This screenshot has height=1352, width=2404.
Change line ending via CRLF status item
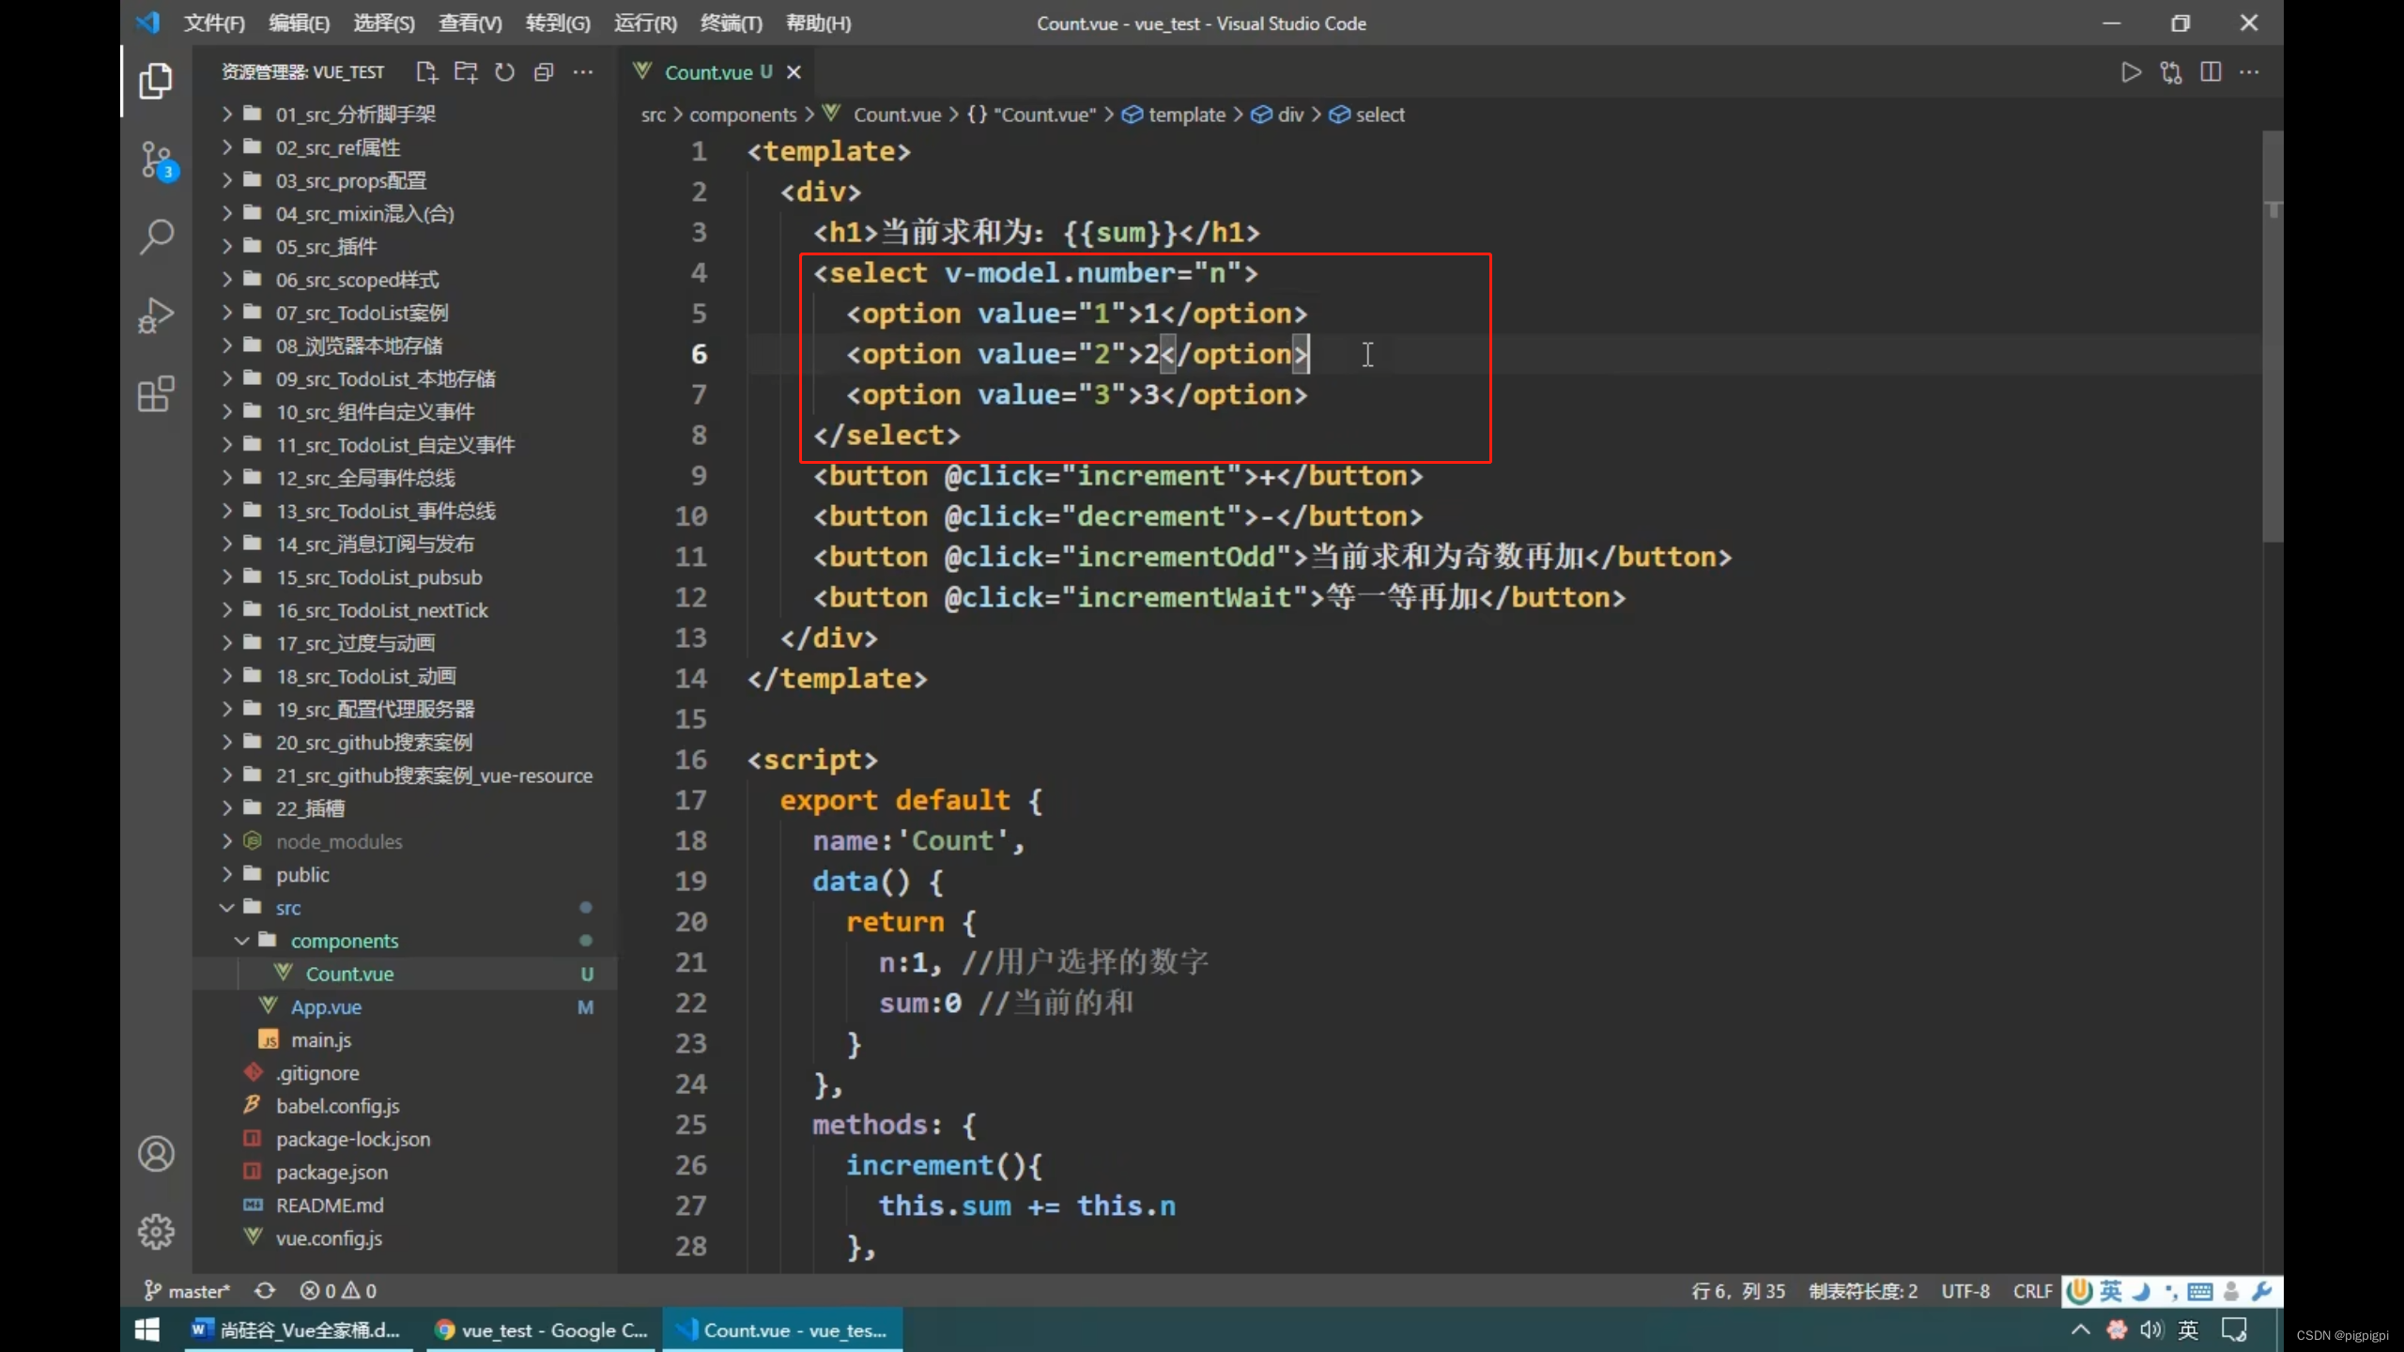coord(2032,1291)
